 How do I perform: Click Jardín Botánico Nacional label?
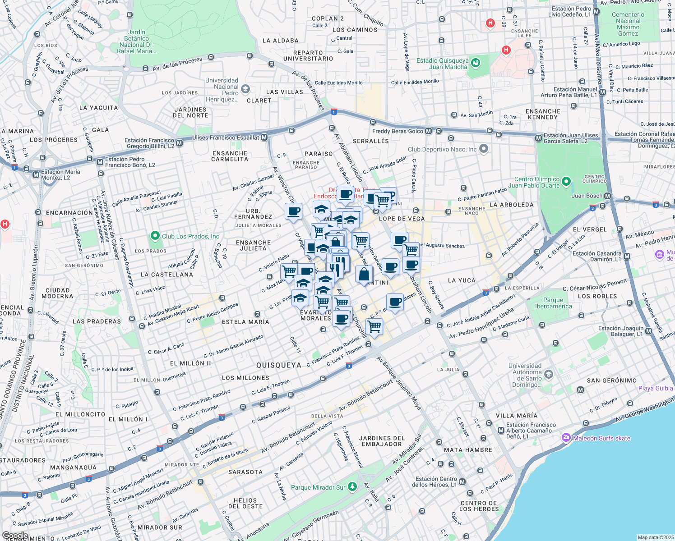(137, 41)
